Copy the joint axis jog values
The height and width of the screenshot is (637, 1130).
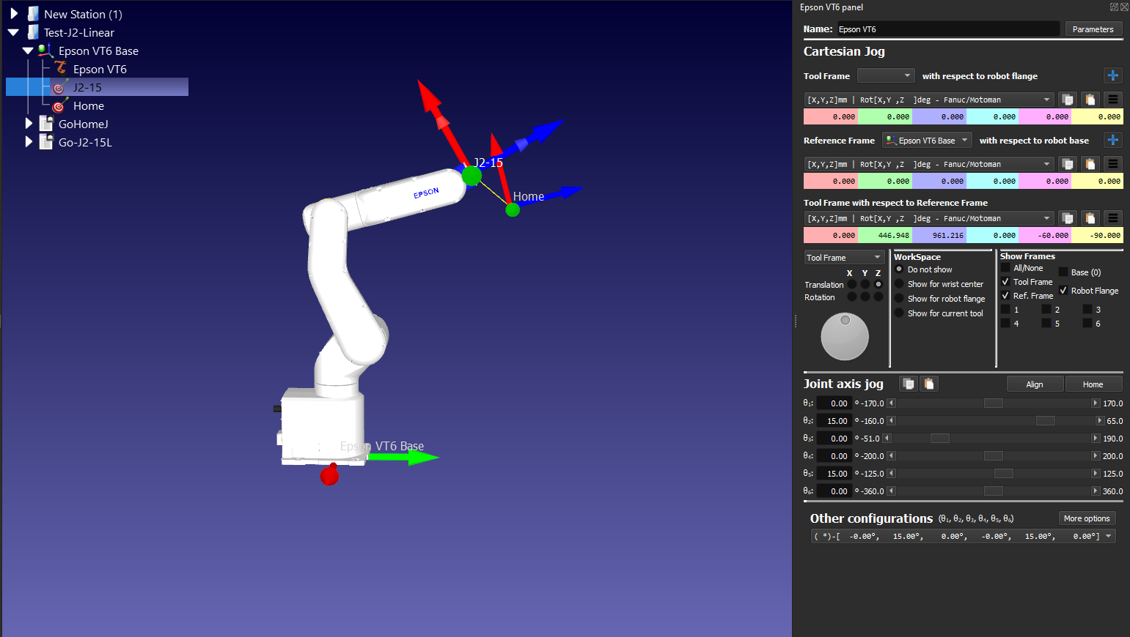[909, 384]
